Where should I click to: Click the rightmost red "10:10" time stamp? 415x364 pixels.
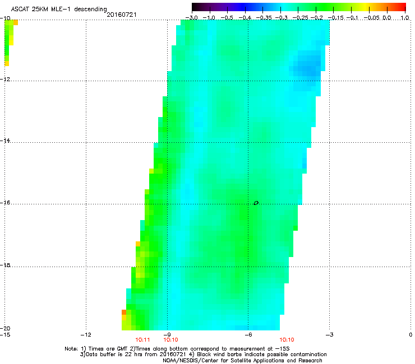pos(287,340)
